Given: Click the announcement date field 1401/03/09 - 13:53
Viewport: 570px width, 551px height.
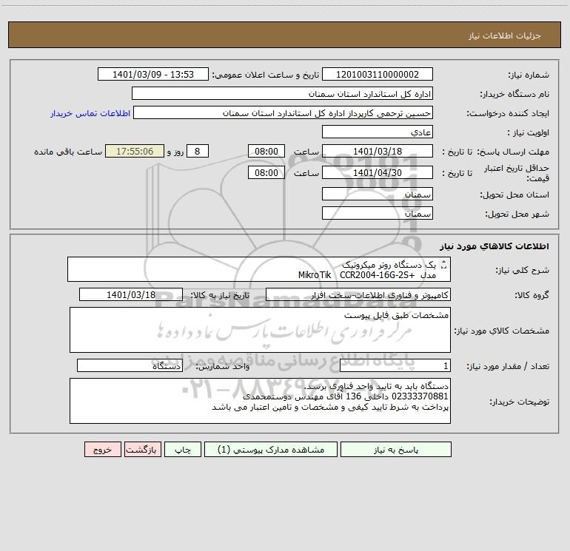Looking at the screenshot, I should tap(153, 74).
